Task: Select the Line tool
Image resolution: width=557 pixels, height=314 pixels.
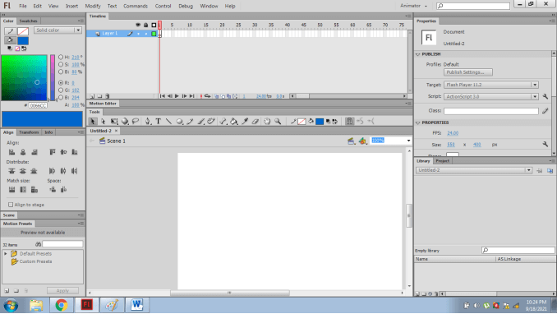Action: point(168,122)
